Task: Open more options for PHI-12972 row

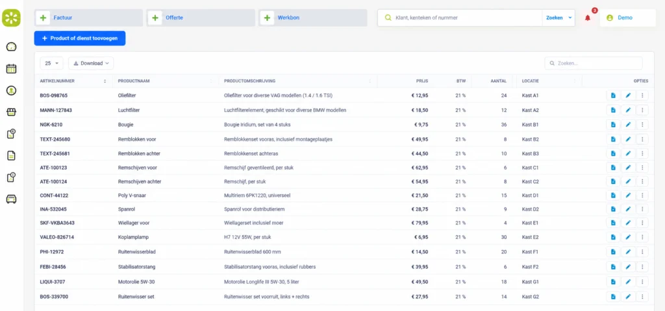Action: tap(642, 252)
